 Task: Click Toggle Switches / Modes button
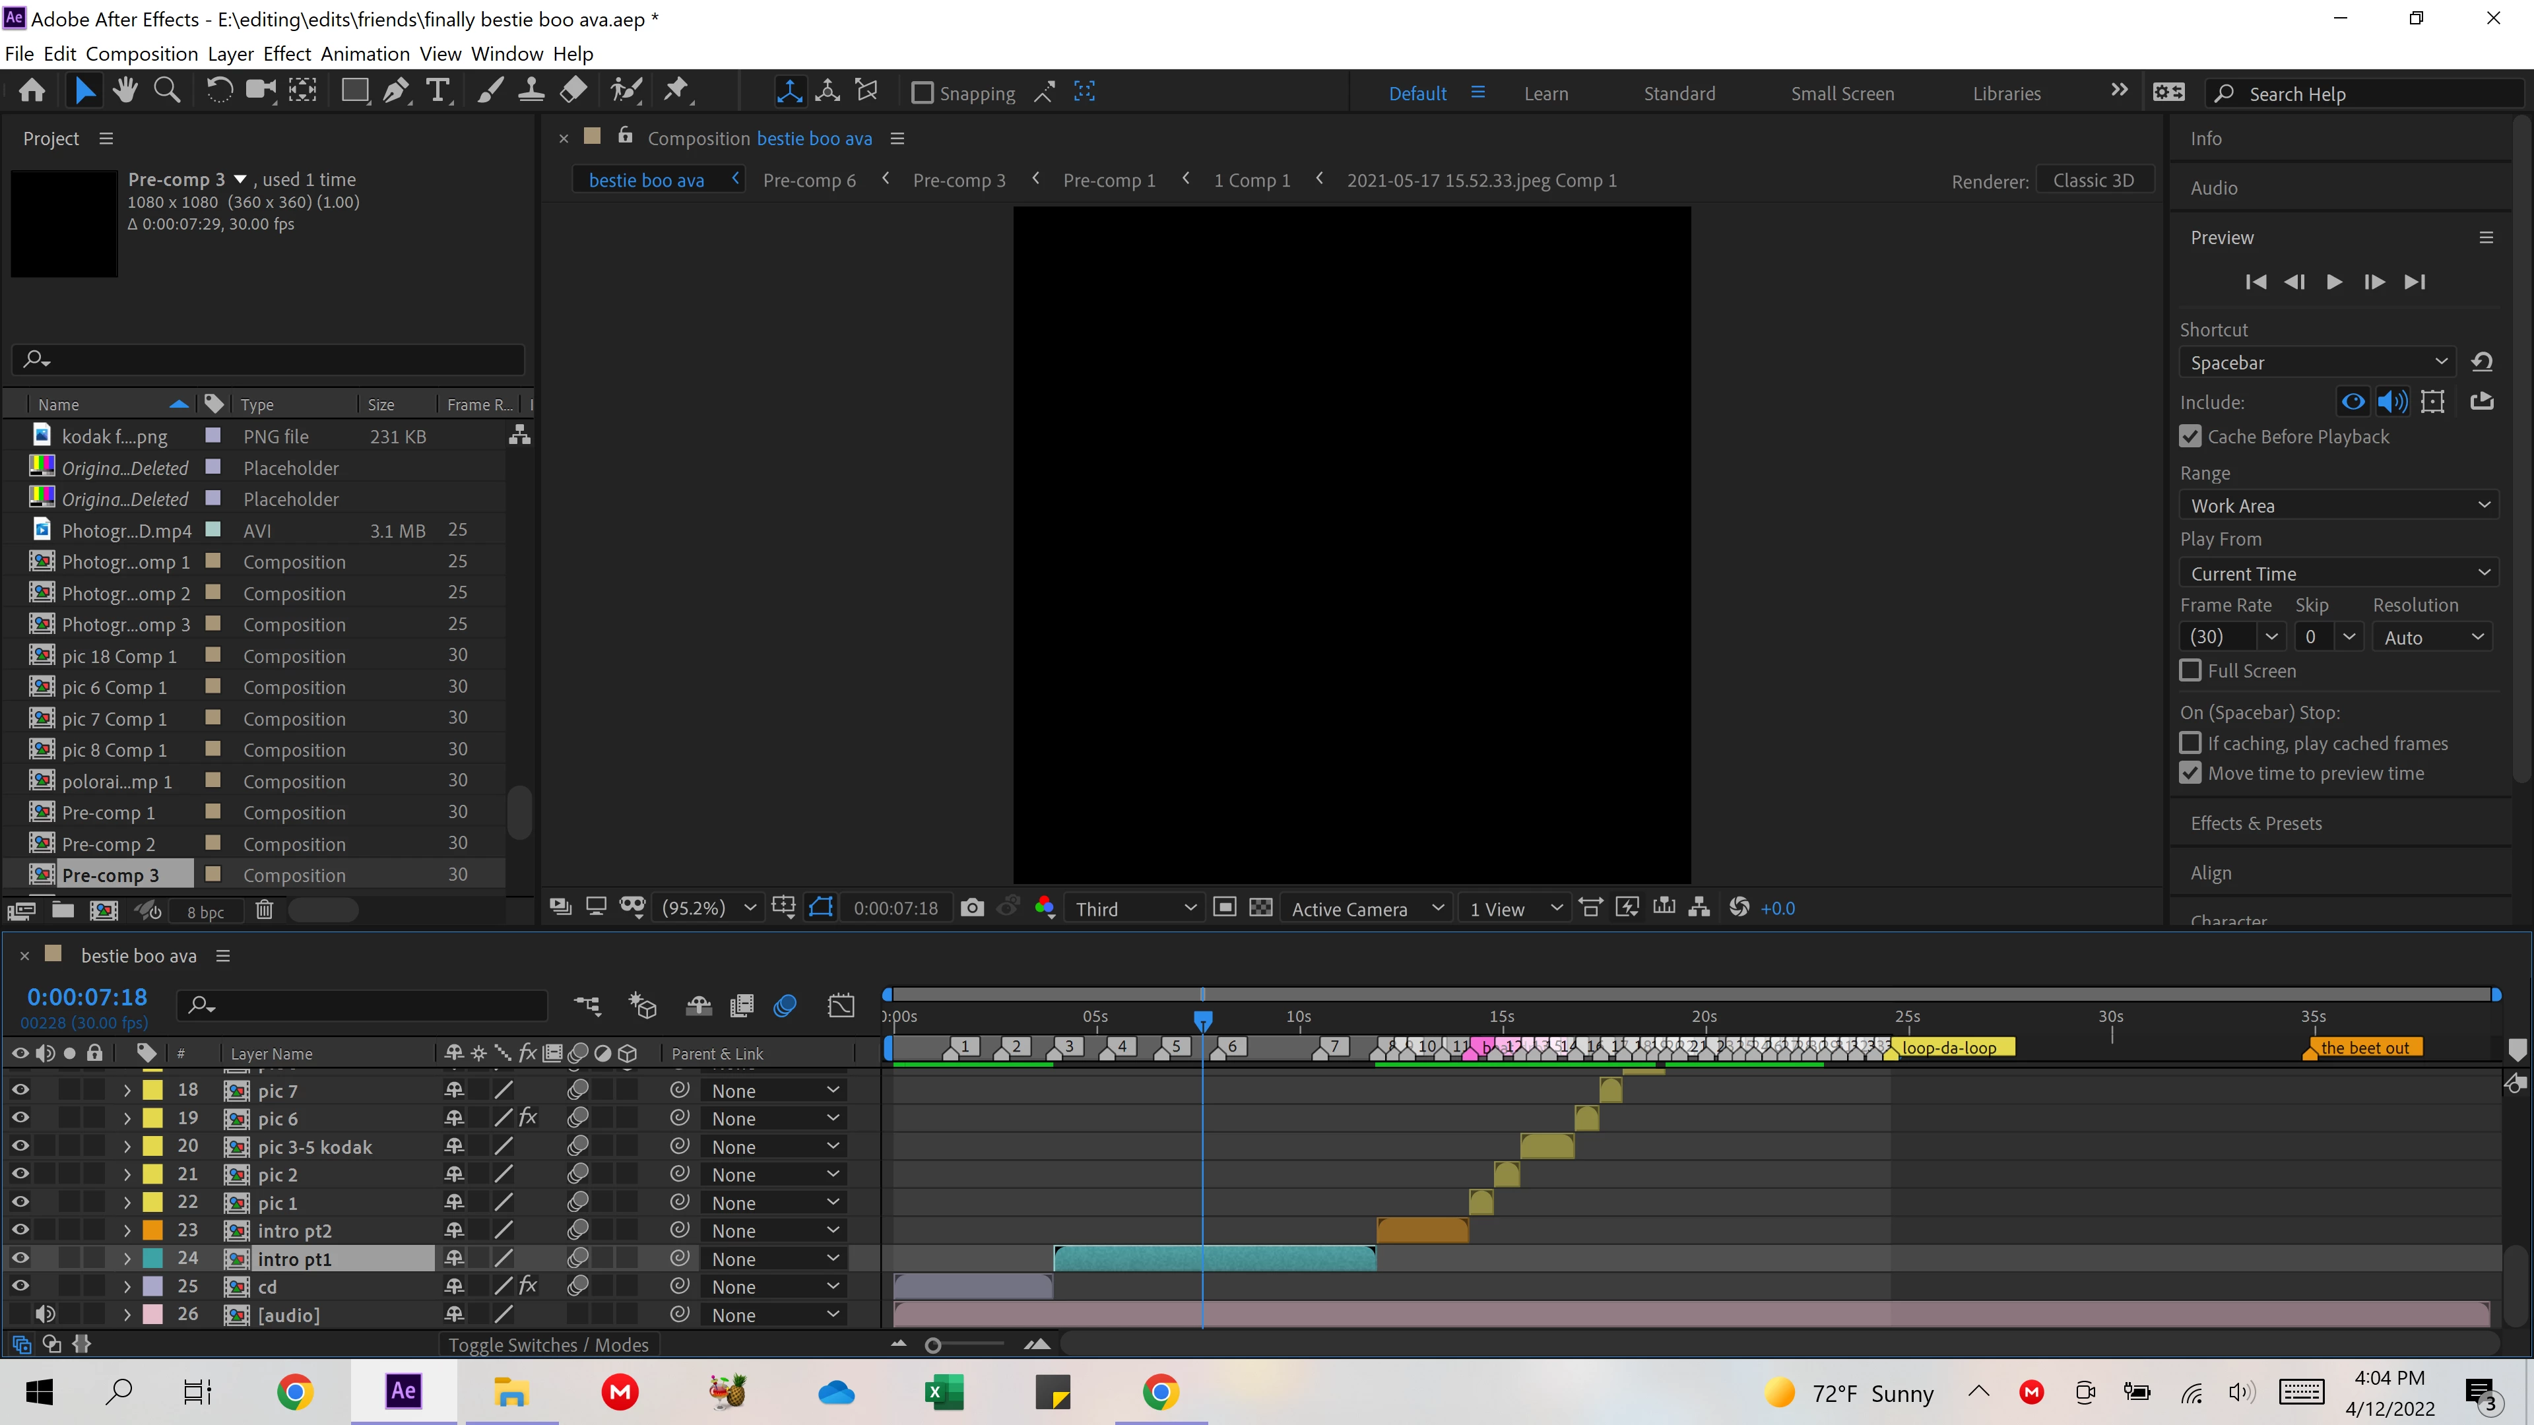click(x=548, y=1345)
